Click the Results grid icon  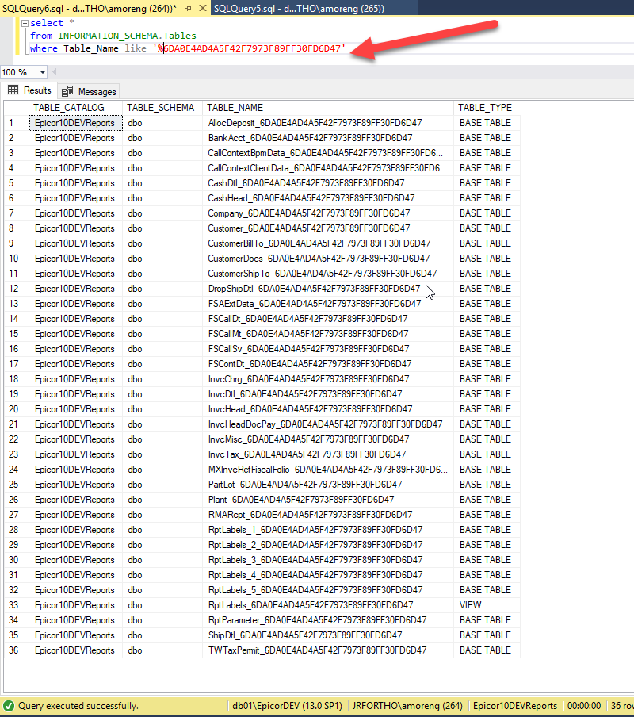13,90
